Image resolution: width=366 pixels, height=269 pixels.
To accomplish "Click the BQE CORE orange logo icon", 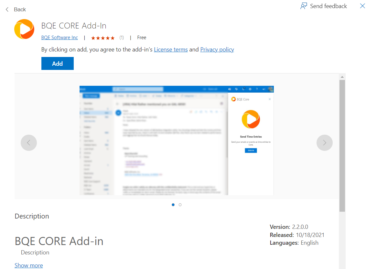I will (24, 29).
